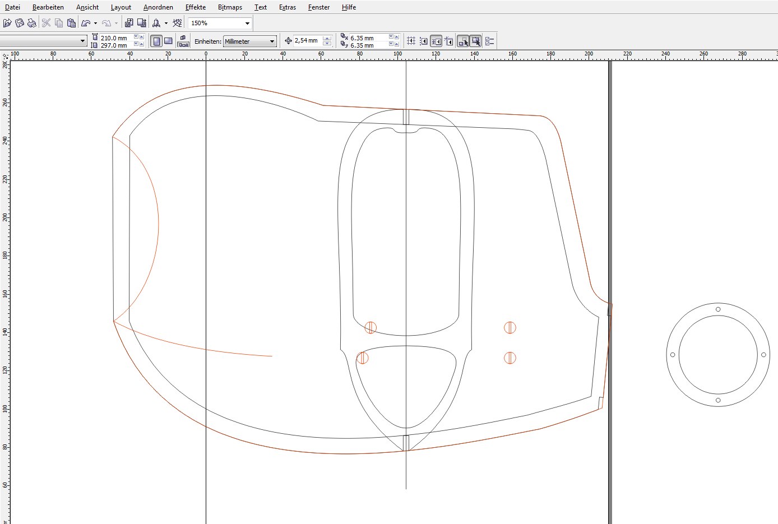Image resolution: width=778 pixels, height=524 pixels.
Task: Click the page layout settings icon beside orientation
Action: coord(183,41)
